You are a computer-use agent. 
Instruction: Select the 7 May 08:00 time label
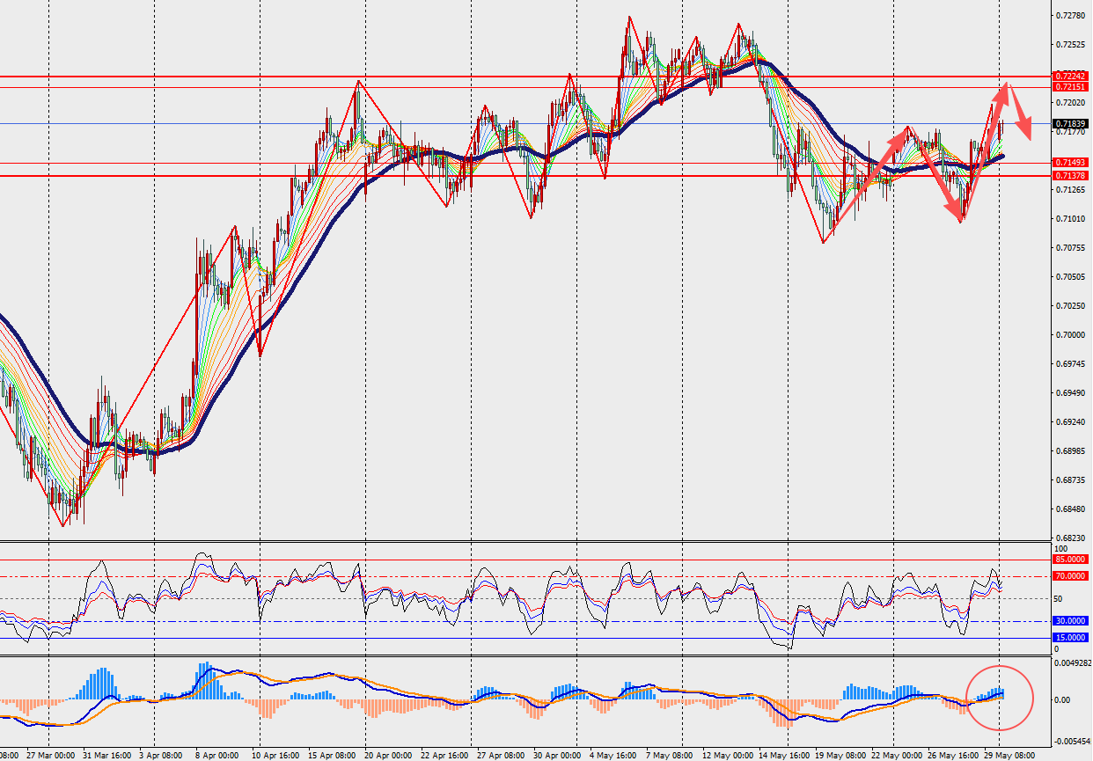pos(671,755)
